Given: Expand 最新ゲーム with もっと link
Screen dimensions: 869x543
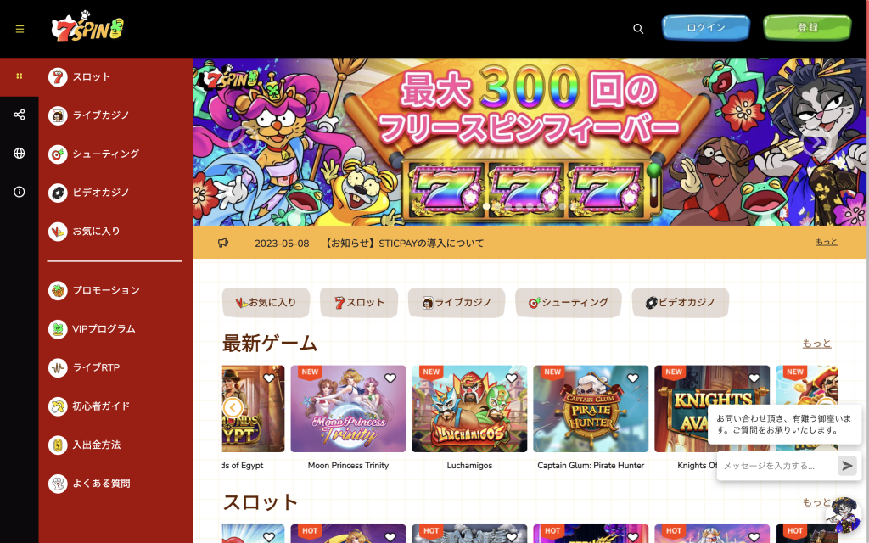Looking at the screenshot, I should pyautogui.click(x=817, y=344).
